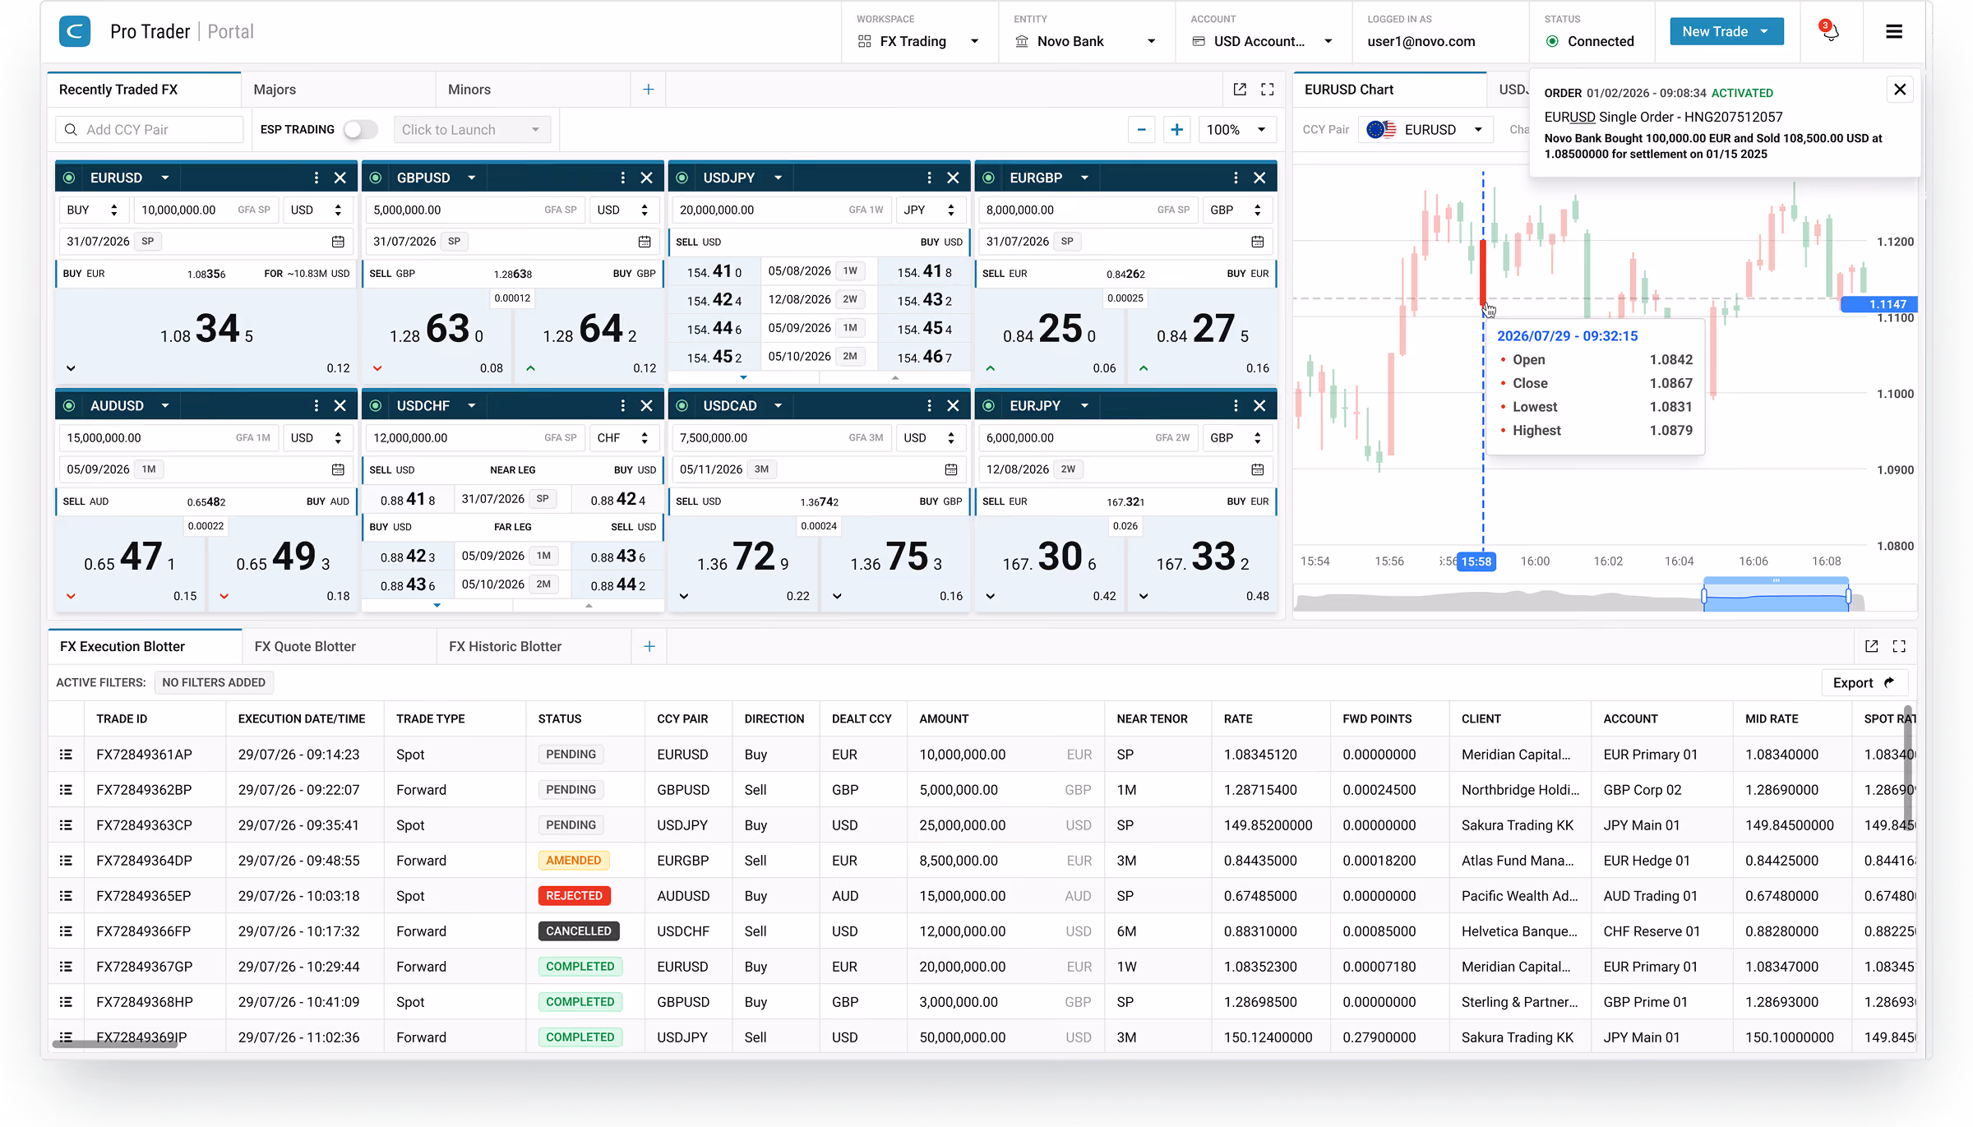
Task: Click the chart range navigator slider
Action: 1776,596
